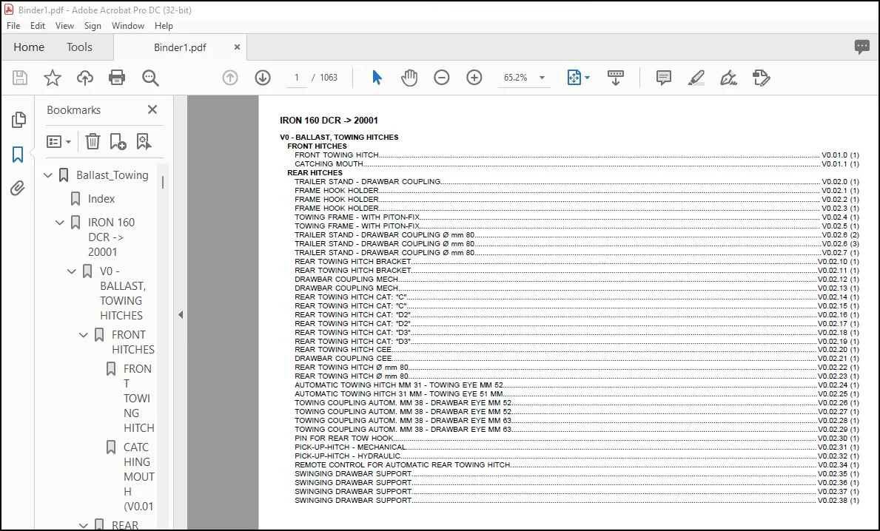Select the Highlight text pen tool
Image resolution: width=880 pixels, height=531 pixels.
point(696,78)
